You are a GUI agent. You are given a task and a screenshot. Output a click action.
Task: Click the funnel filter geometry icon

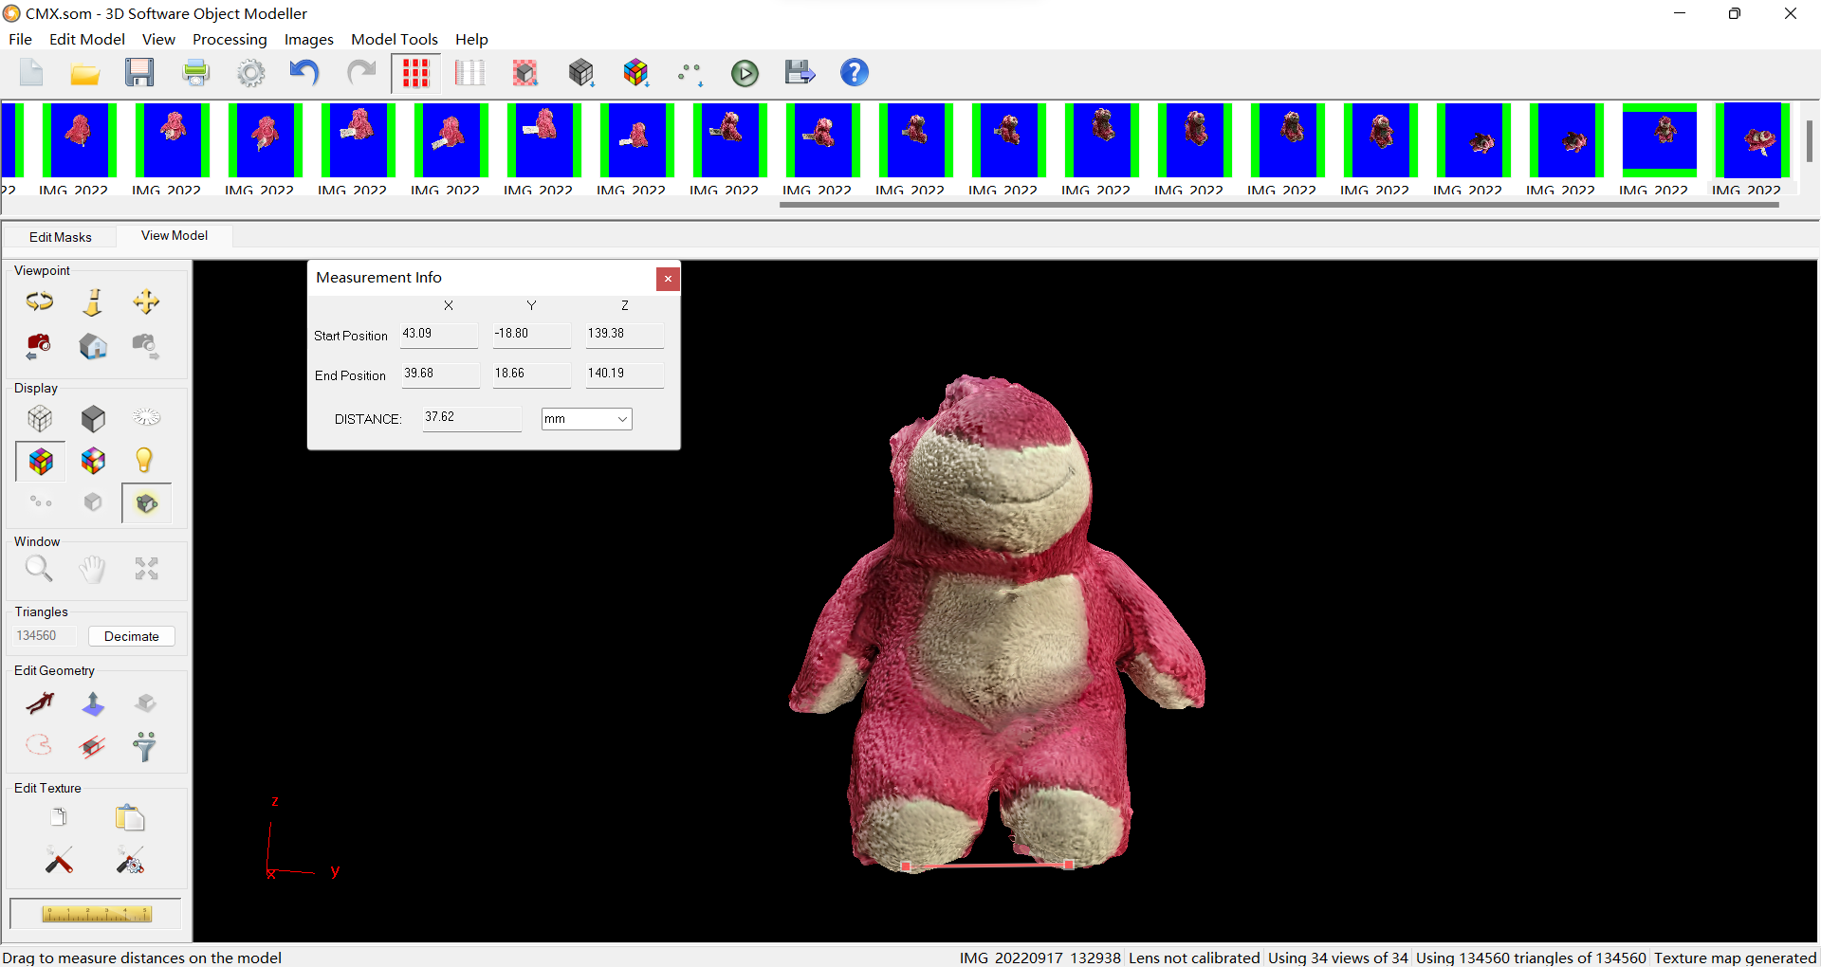point(144,746)
